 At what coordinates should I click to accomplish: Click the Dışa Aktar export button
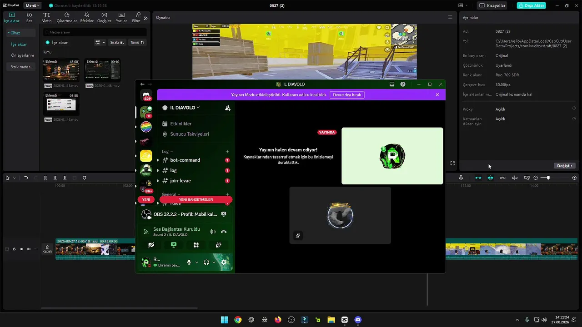(x=531, y=5)
